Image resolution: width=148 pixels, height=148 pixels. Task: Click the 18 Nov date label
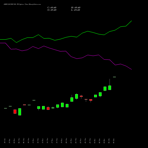point(57,141)
